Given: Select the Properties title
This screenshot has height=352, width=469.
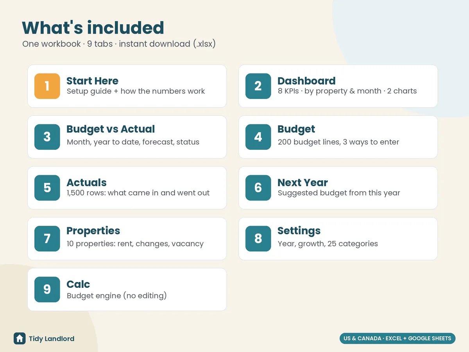Looking at the screenshot, I should (93, 231).
